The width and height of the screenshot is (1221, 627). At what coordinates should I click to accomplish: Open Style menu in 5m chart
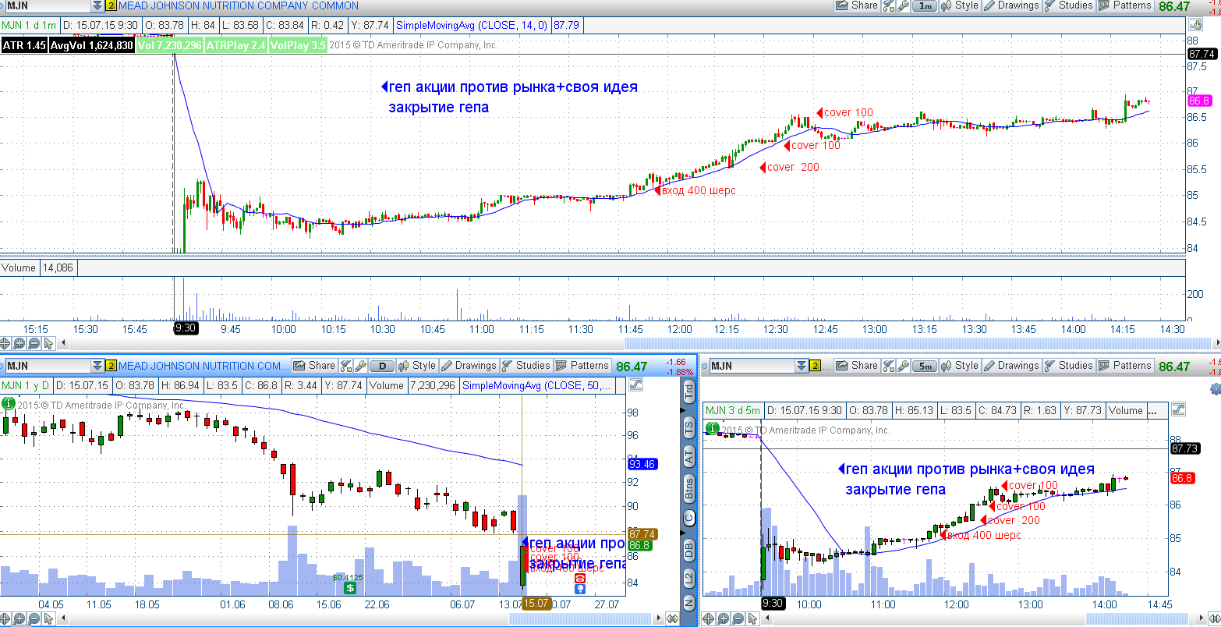960,365
